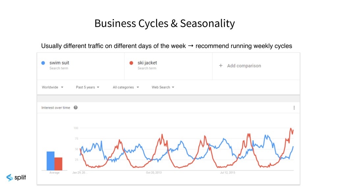Screen dimensions: 337x189
Task: Open the Interest over time help icon
Action: 75,108
